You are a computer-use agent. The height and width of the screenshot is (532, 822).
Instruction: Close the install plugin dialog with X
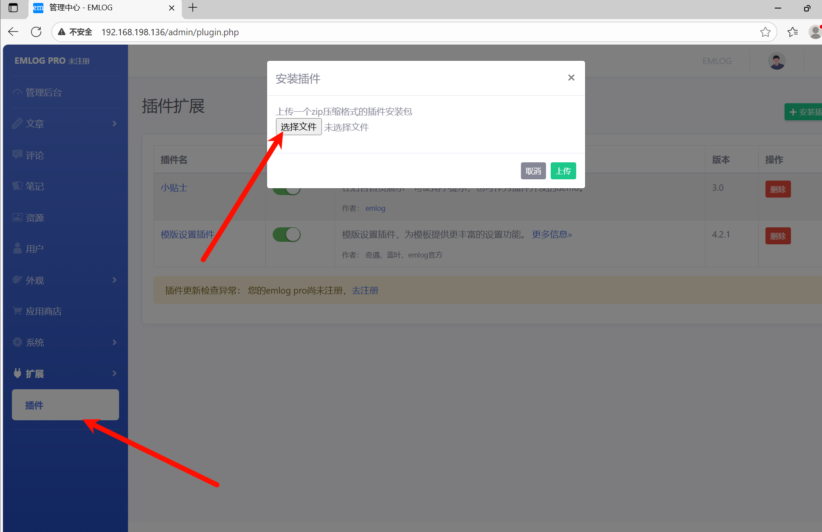[571, 78]
